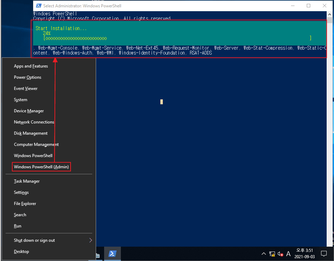Viewport: 334px width, 261px height.
Task: Click the PowerShell scrollbar up arrow
Action: click(330, 14)
